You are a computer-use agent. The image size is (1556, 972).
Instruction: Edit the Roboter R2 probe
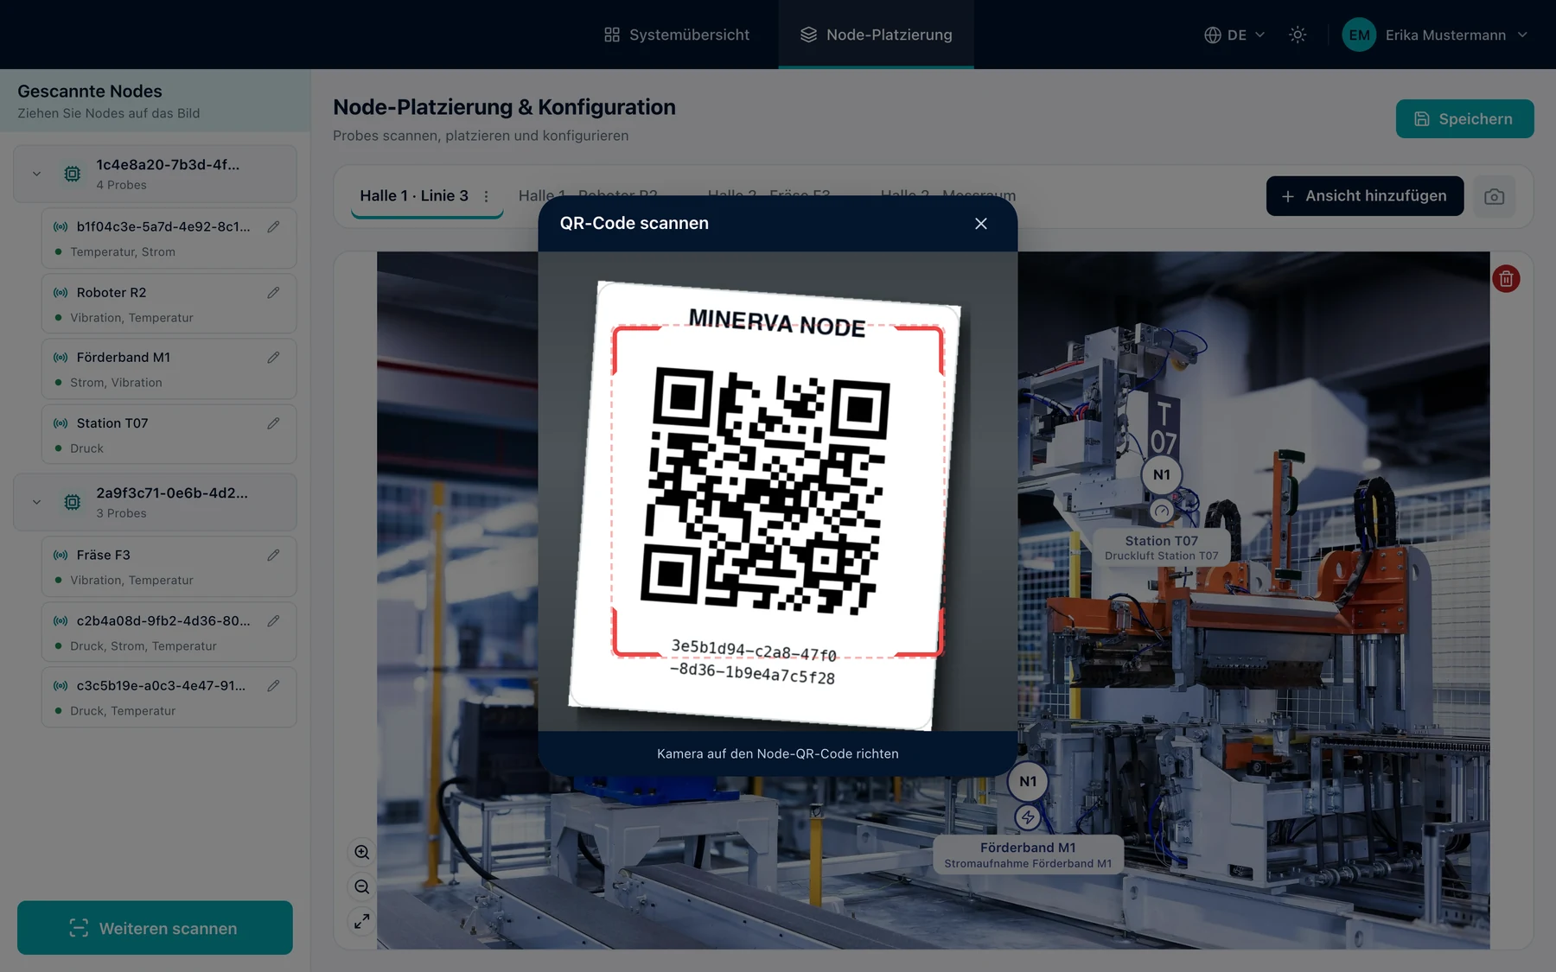click(273, 293)
